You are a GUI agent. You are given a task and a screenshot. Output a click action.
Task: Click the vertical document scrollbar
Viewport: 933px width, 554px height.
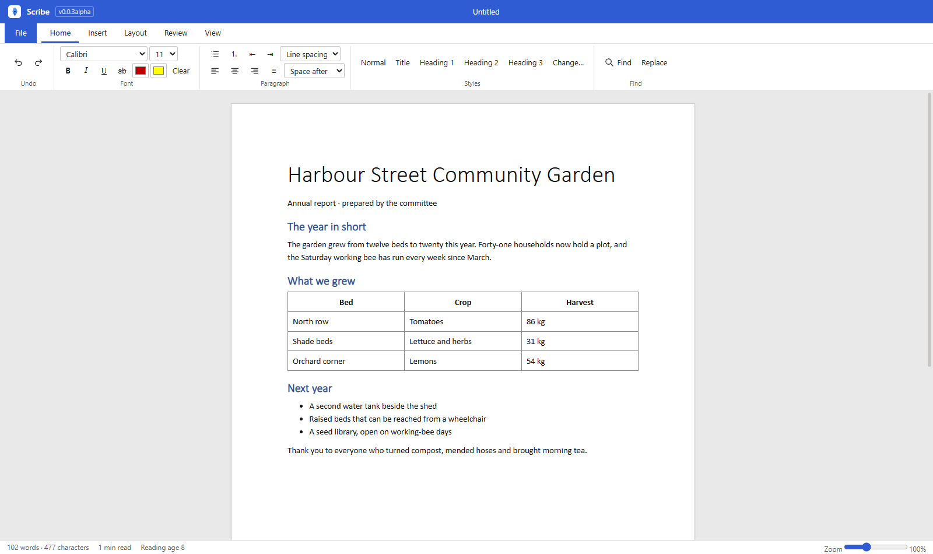pos(930,229)
